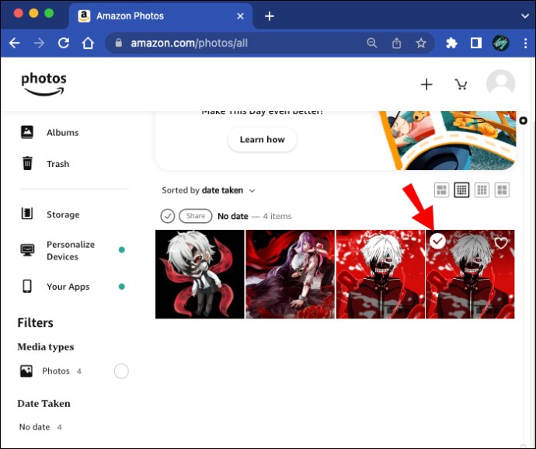Screen dimensions: 536x449
Task: Open the Chrome profile avatar
Action: click(x=501, y=43)
